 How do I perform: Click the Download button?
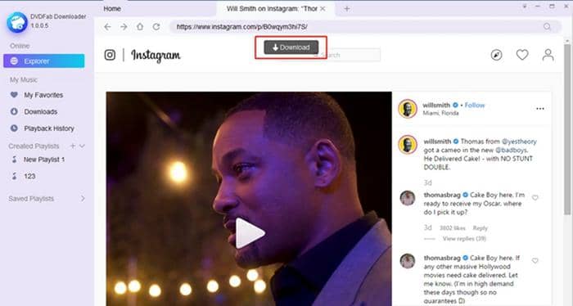291,47
